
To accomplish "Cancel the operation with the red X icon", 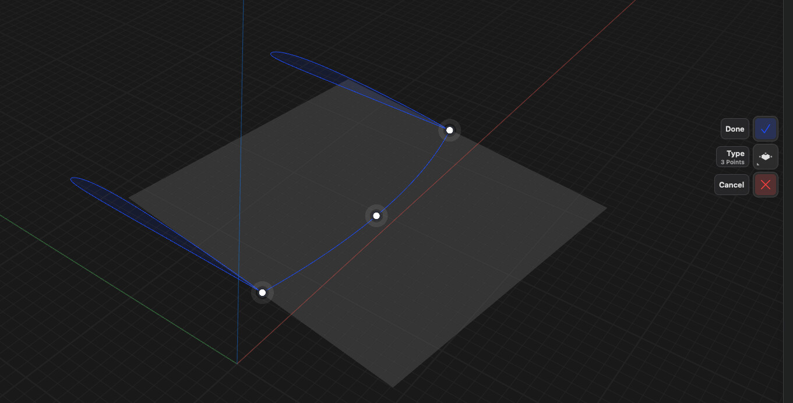I will [x=766, y=185].
